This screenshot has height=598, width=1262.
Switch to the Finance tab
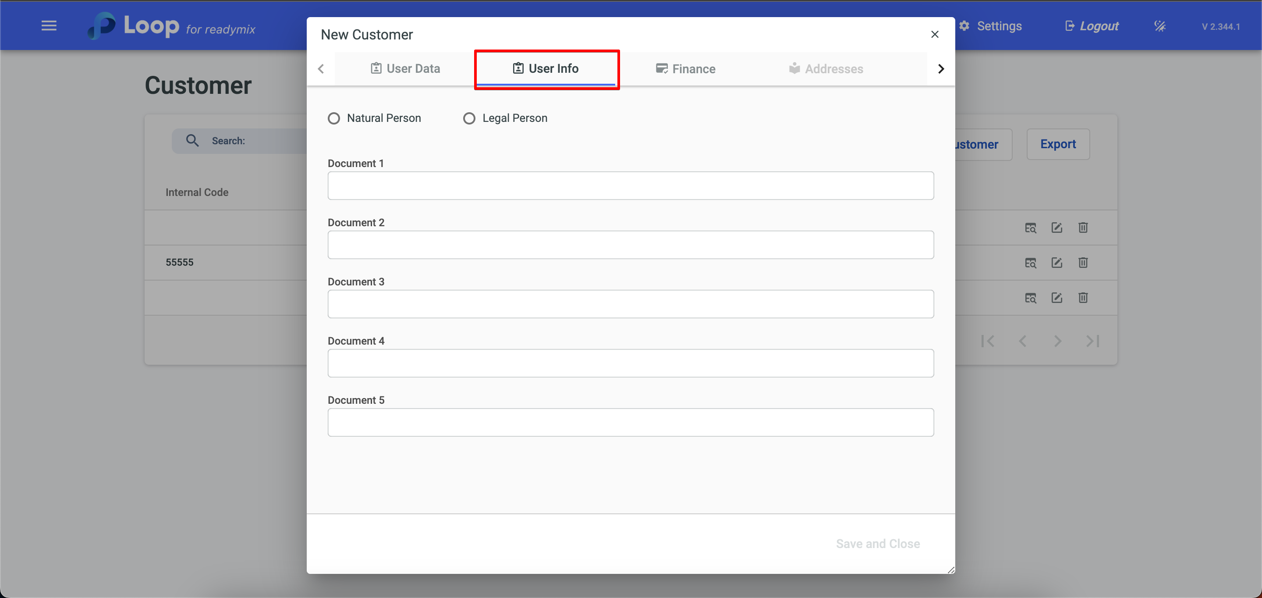click(x=685, y=69)
